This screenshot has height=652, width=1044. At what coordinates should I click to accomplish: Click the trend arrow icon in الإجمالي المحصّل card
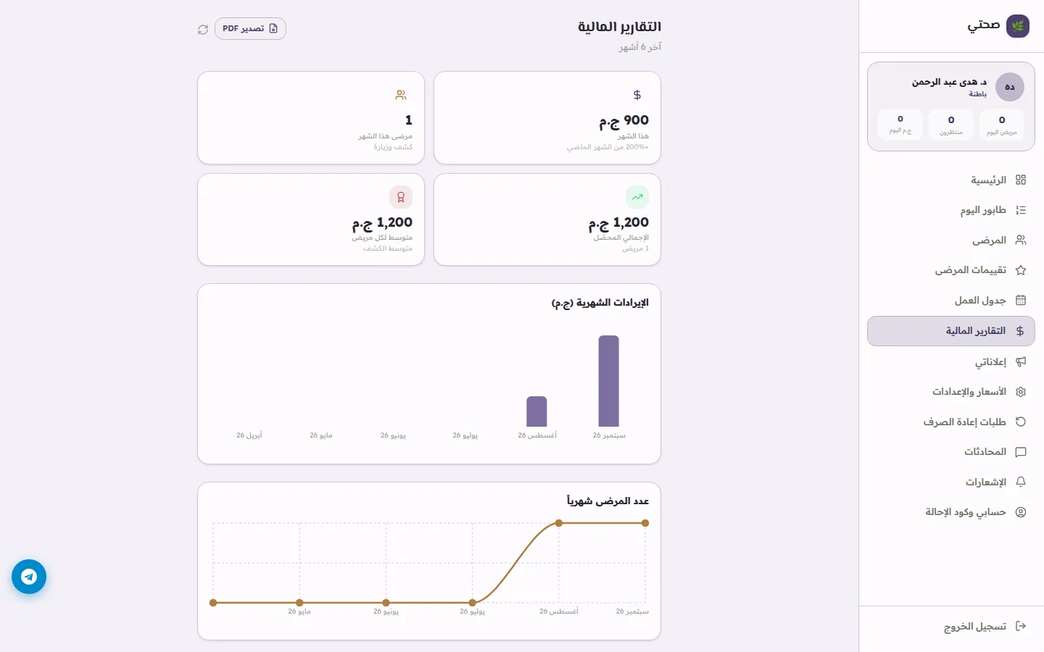pyautogui.click(x=637, y=197)
